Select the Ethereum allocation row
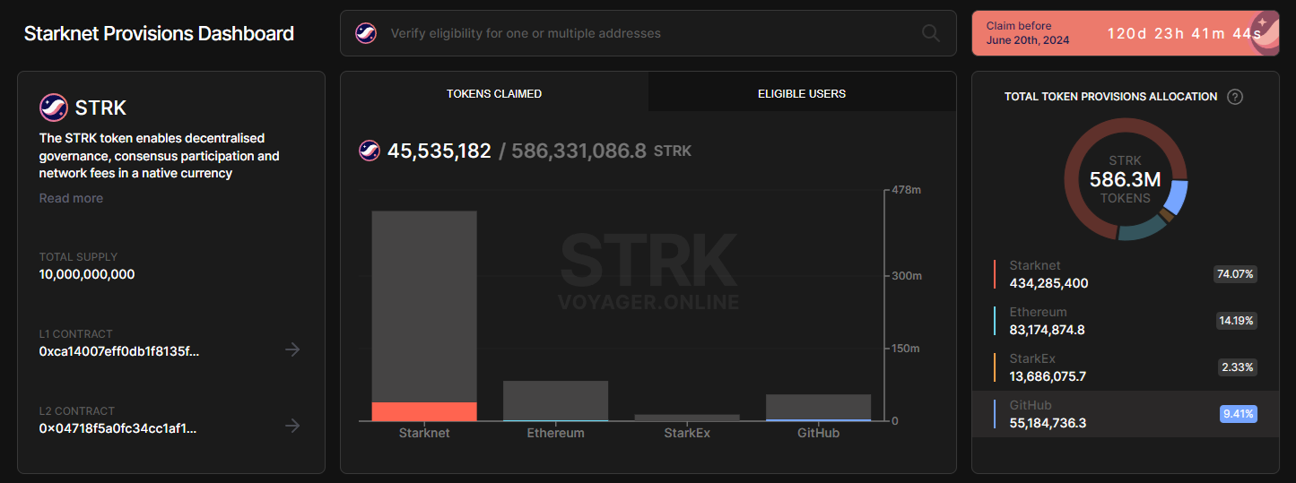This screenshot has height=483, width=1296. click(1126, 321)
